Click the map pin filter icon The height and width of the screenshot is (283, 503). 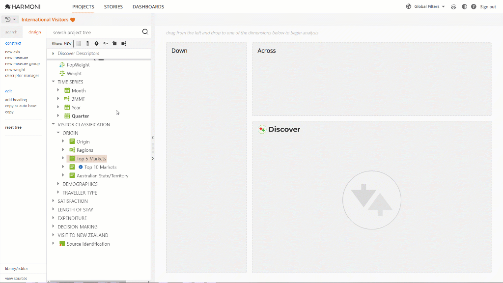(97, 43)
